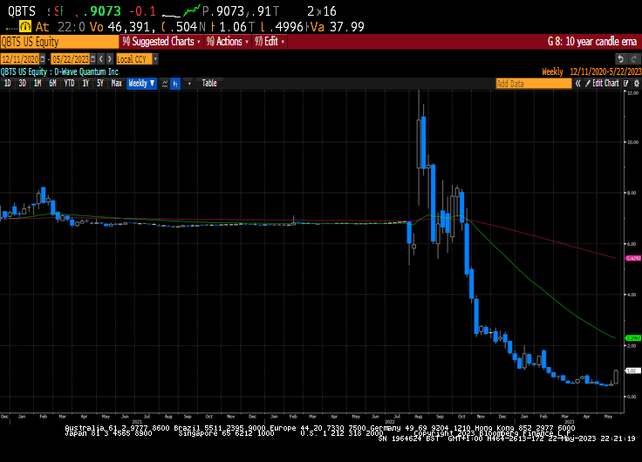642x462 pixels.
Task: Click the Add Data input field
Action: tap(534, 84)
